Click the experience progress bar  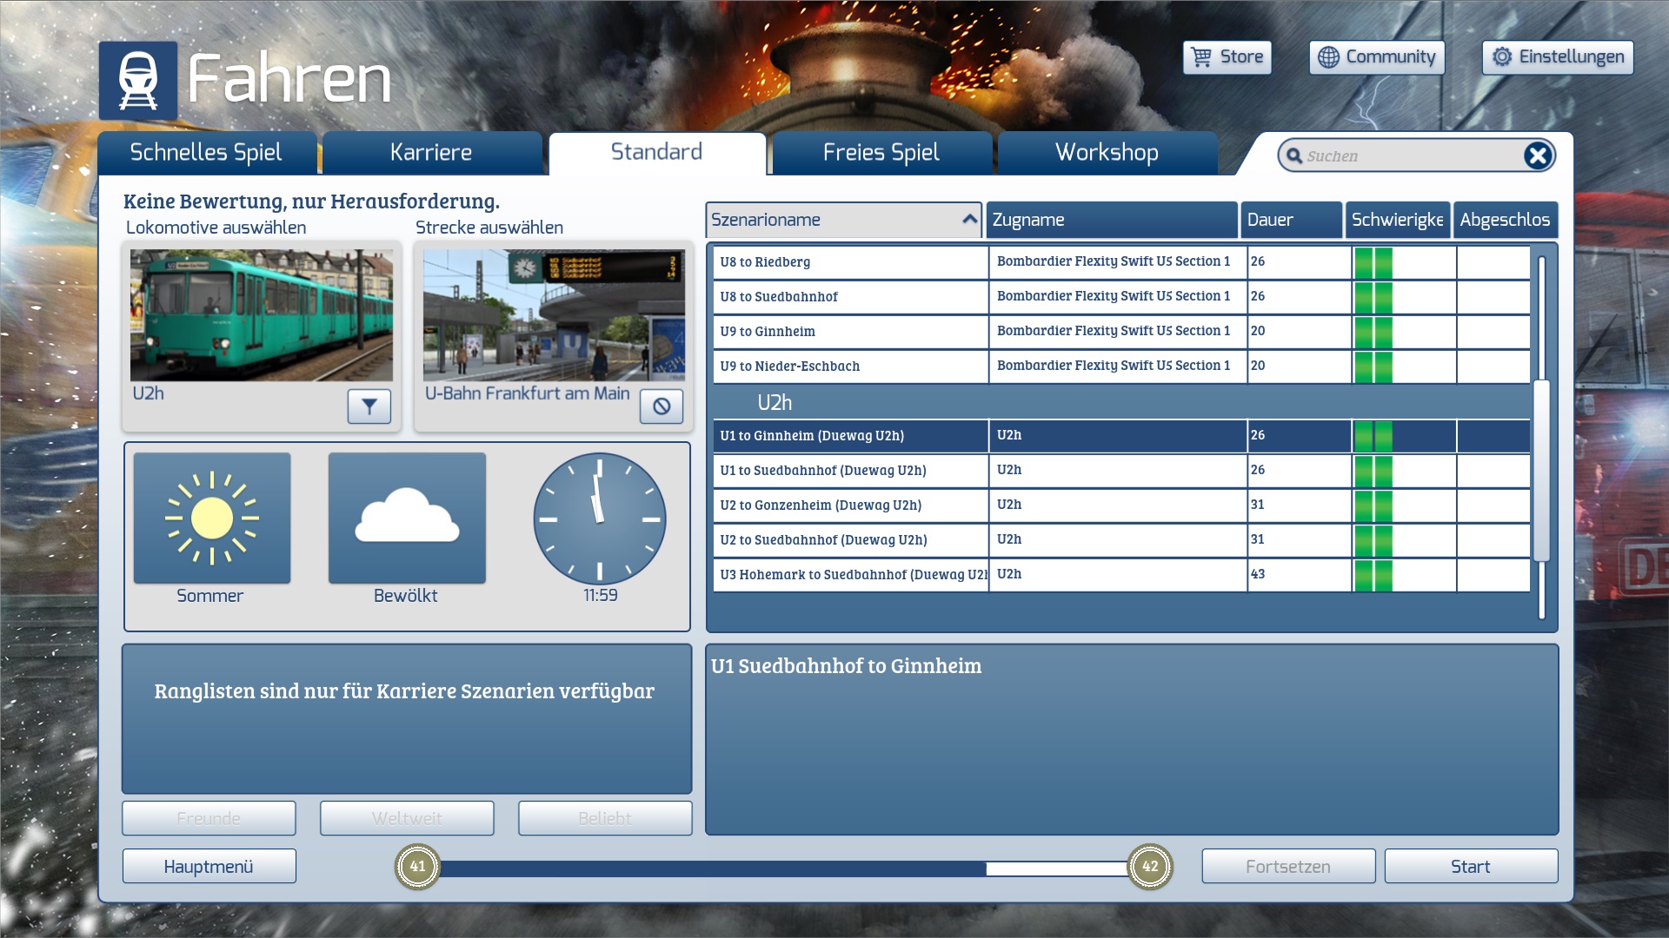782,868
